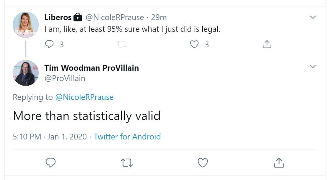Retweet the "More than statistically valid" tweet
Viewport: 332px width, 180px height.
pos(127,162)
